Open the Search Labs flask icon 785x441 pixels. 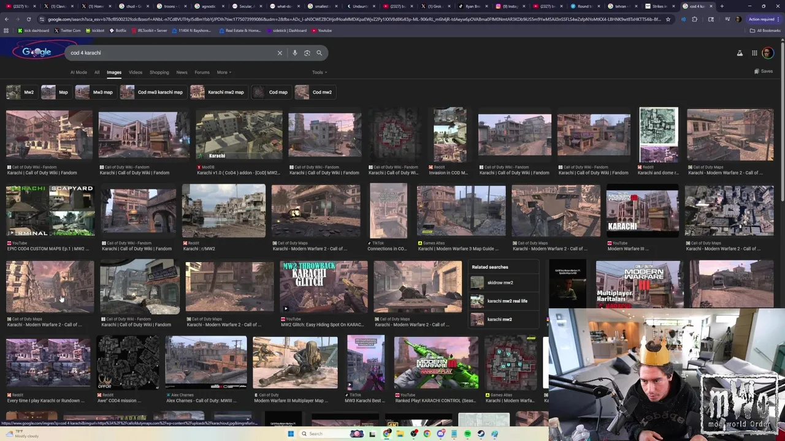[740, 53]
